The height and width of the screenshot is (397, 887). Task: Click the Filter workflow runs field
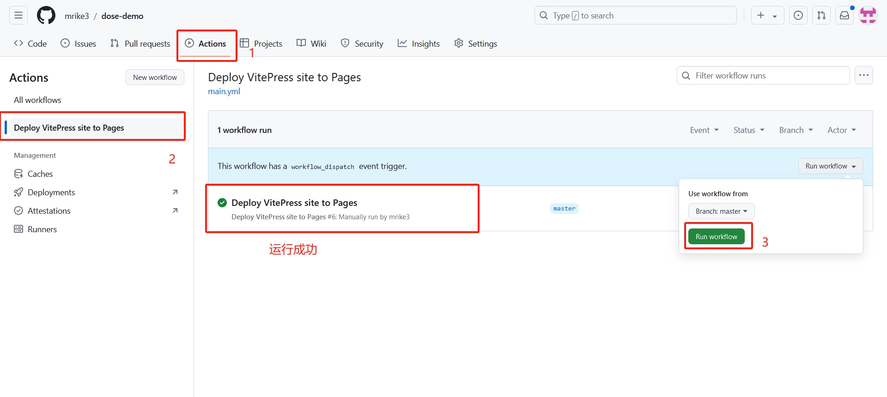point(767,76)
